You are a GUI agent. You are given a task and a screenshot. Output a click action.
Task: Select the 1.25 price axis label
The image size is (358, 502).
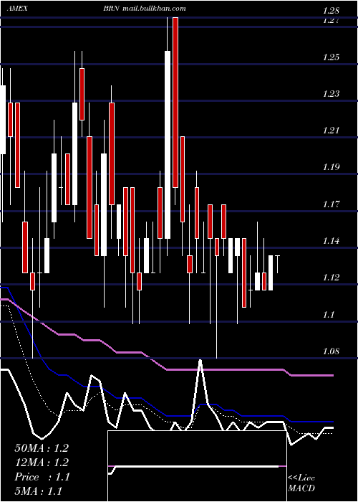331,57
